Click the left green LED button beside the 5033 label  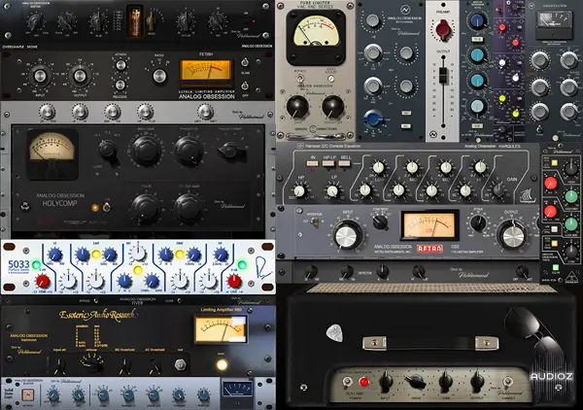point(36,265)
